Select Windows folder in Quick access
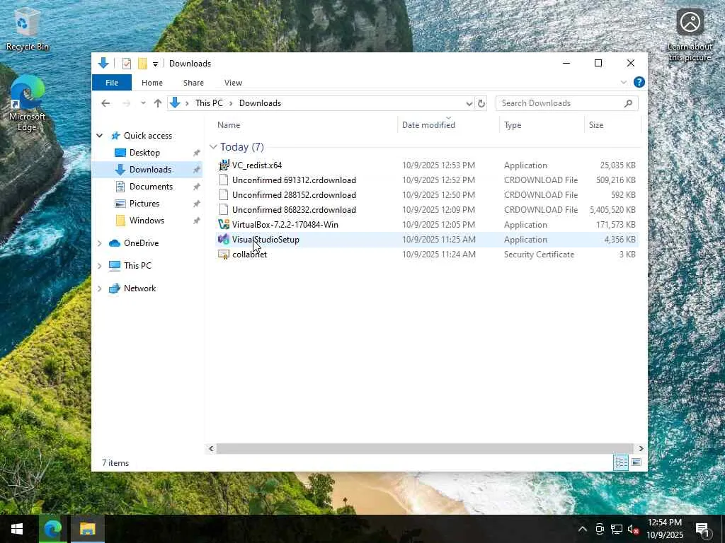The width and height of the screenshot is (725, 543). [147, 221]
